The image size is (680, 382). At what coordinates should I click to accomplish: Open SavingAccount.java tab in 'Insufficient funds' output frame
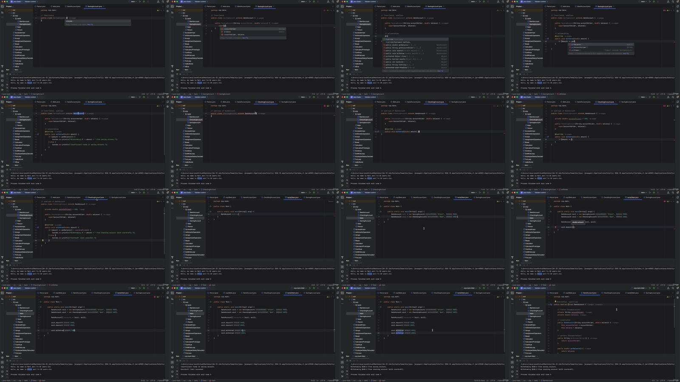(312, 293)
